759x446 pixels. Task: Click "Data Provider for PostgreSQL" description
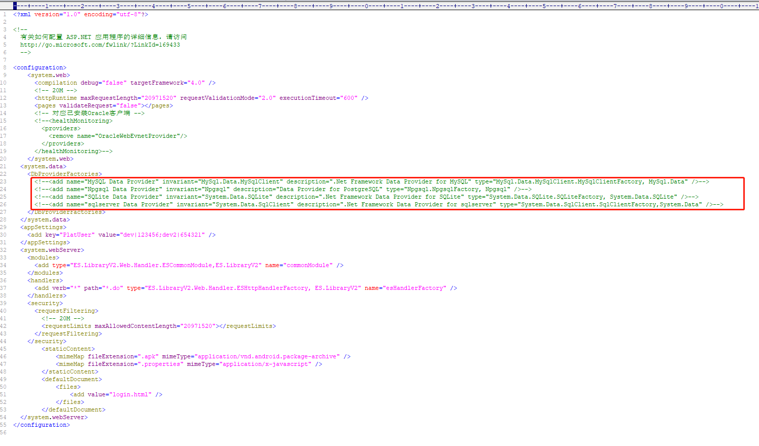329,189
